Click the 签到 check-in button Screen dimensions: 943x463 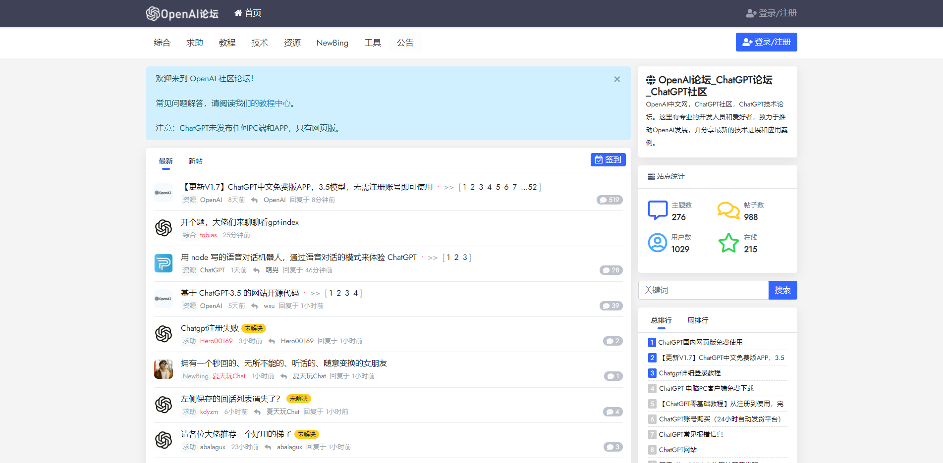608,160
